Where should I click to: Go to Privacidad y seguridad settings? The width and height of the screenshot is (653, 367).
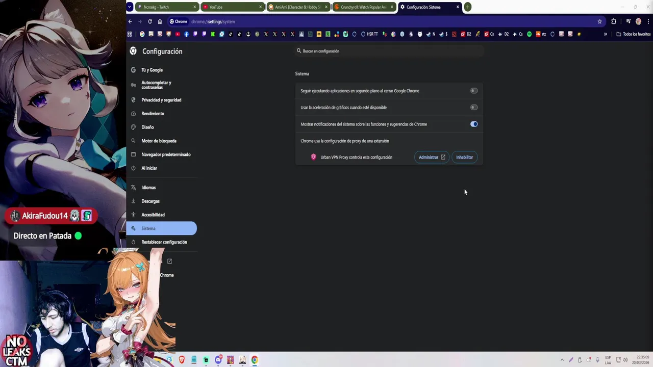pyautogui.click(x=161, y=100)
